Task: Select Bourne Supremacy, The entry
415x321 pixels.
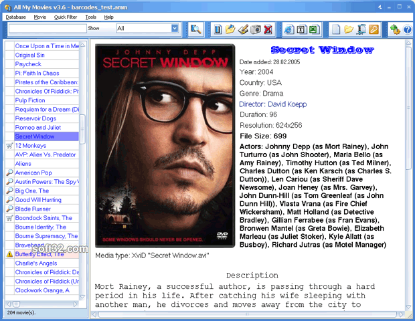Action: [x=46, y=236]
